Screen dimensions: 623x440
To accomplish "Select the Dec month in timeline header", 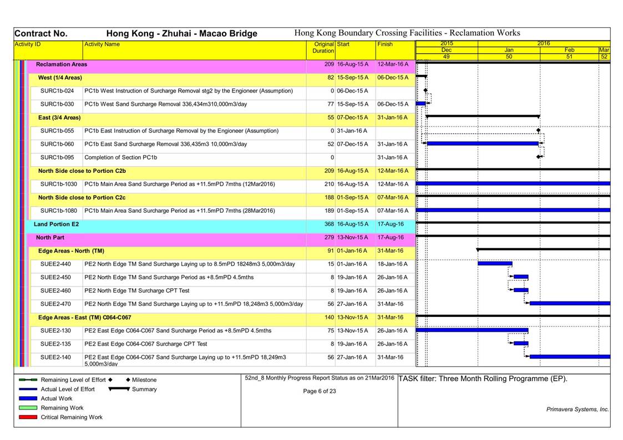I will pos(447,50).
